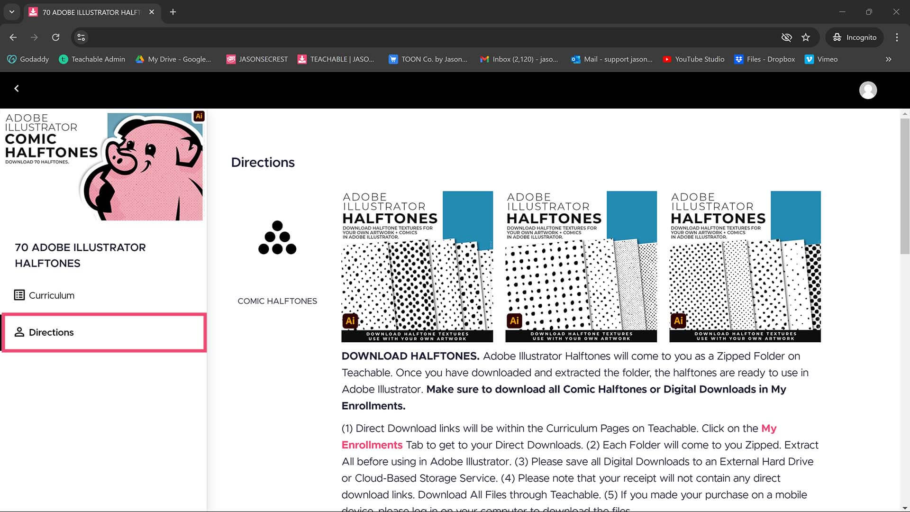Viewport: 910px width, 512px height.
Task: Click the page vertical scrollbar thumb
Action: 905,186
